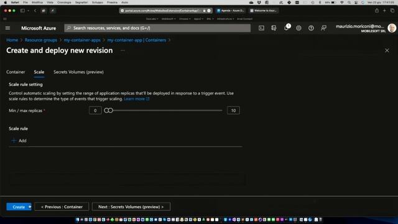This screenshot has width=398, height=224.
Task: Click the blue Create button
Action: (x=19, y=207)
